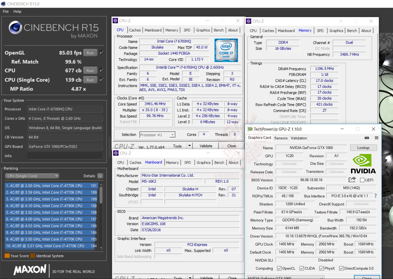Toggle the OpenCL checkbox

pyautogui.click(x=279, y=268)
